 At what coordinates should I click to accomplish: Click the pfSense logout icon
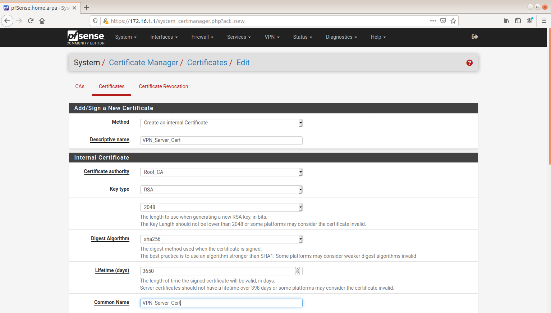pyautogui.click(x=475, y=37)
